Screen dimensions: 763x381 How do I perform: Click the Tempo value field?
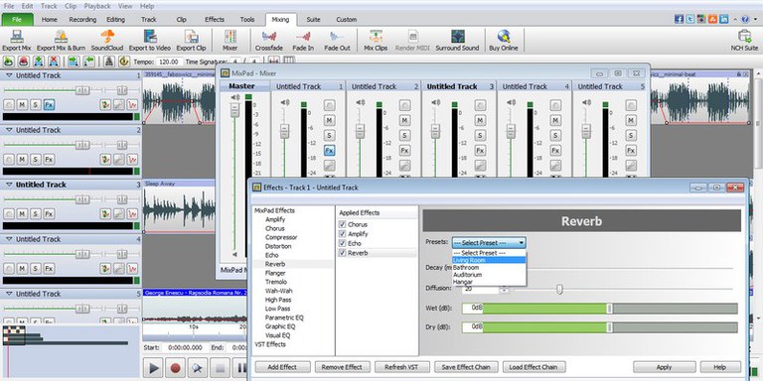[170, 62]
